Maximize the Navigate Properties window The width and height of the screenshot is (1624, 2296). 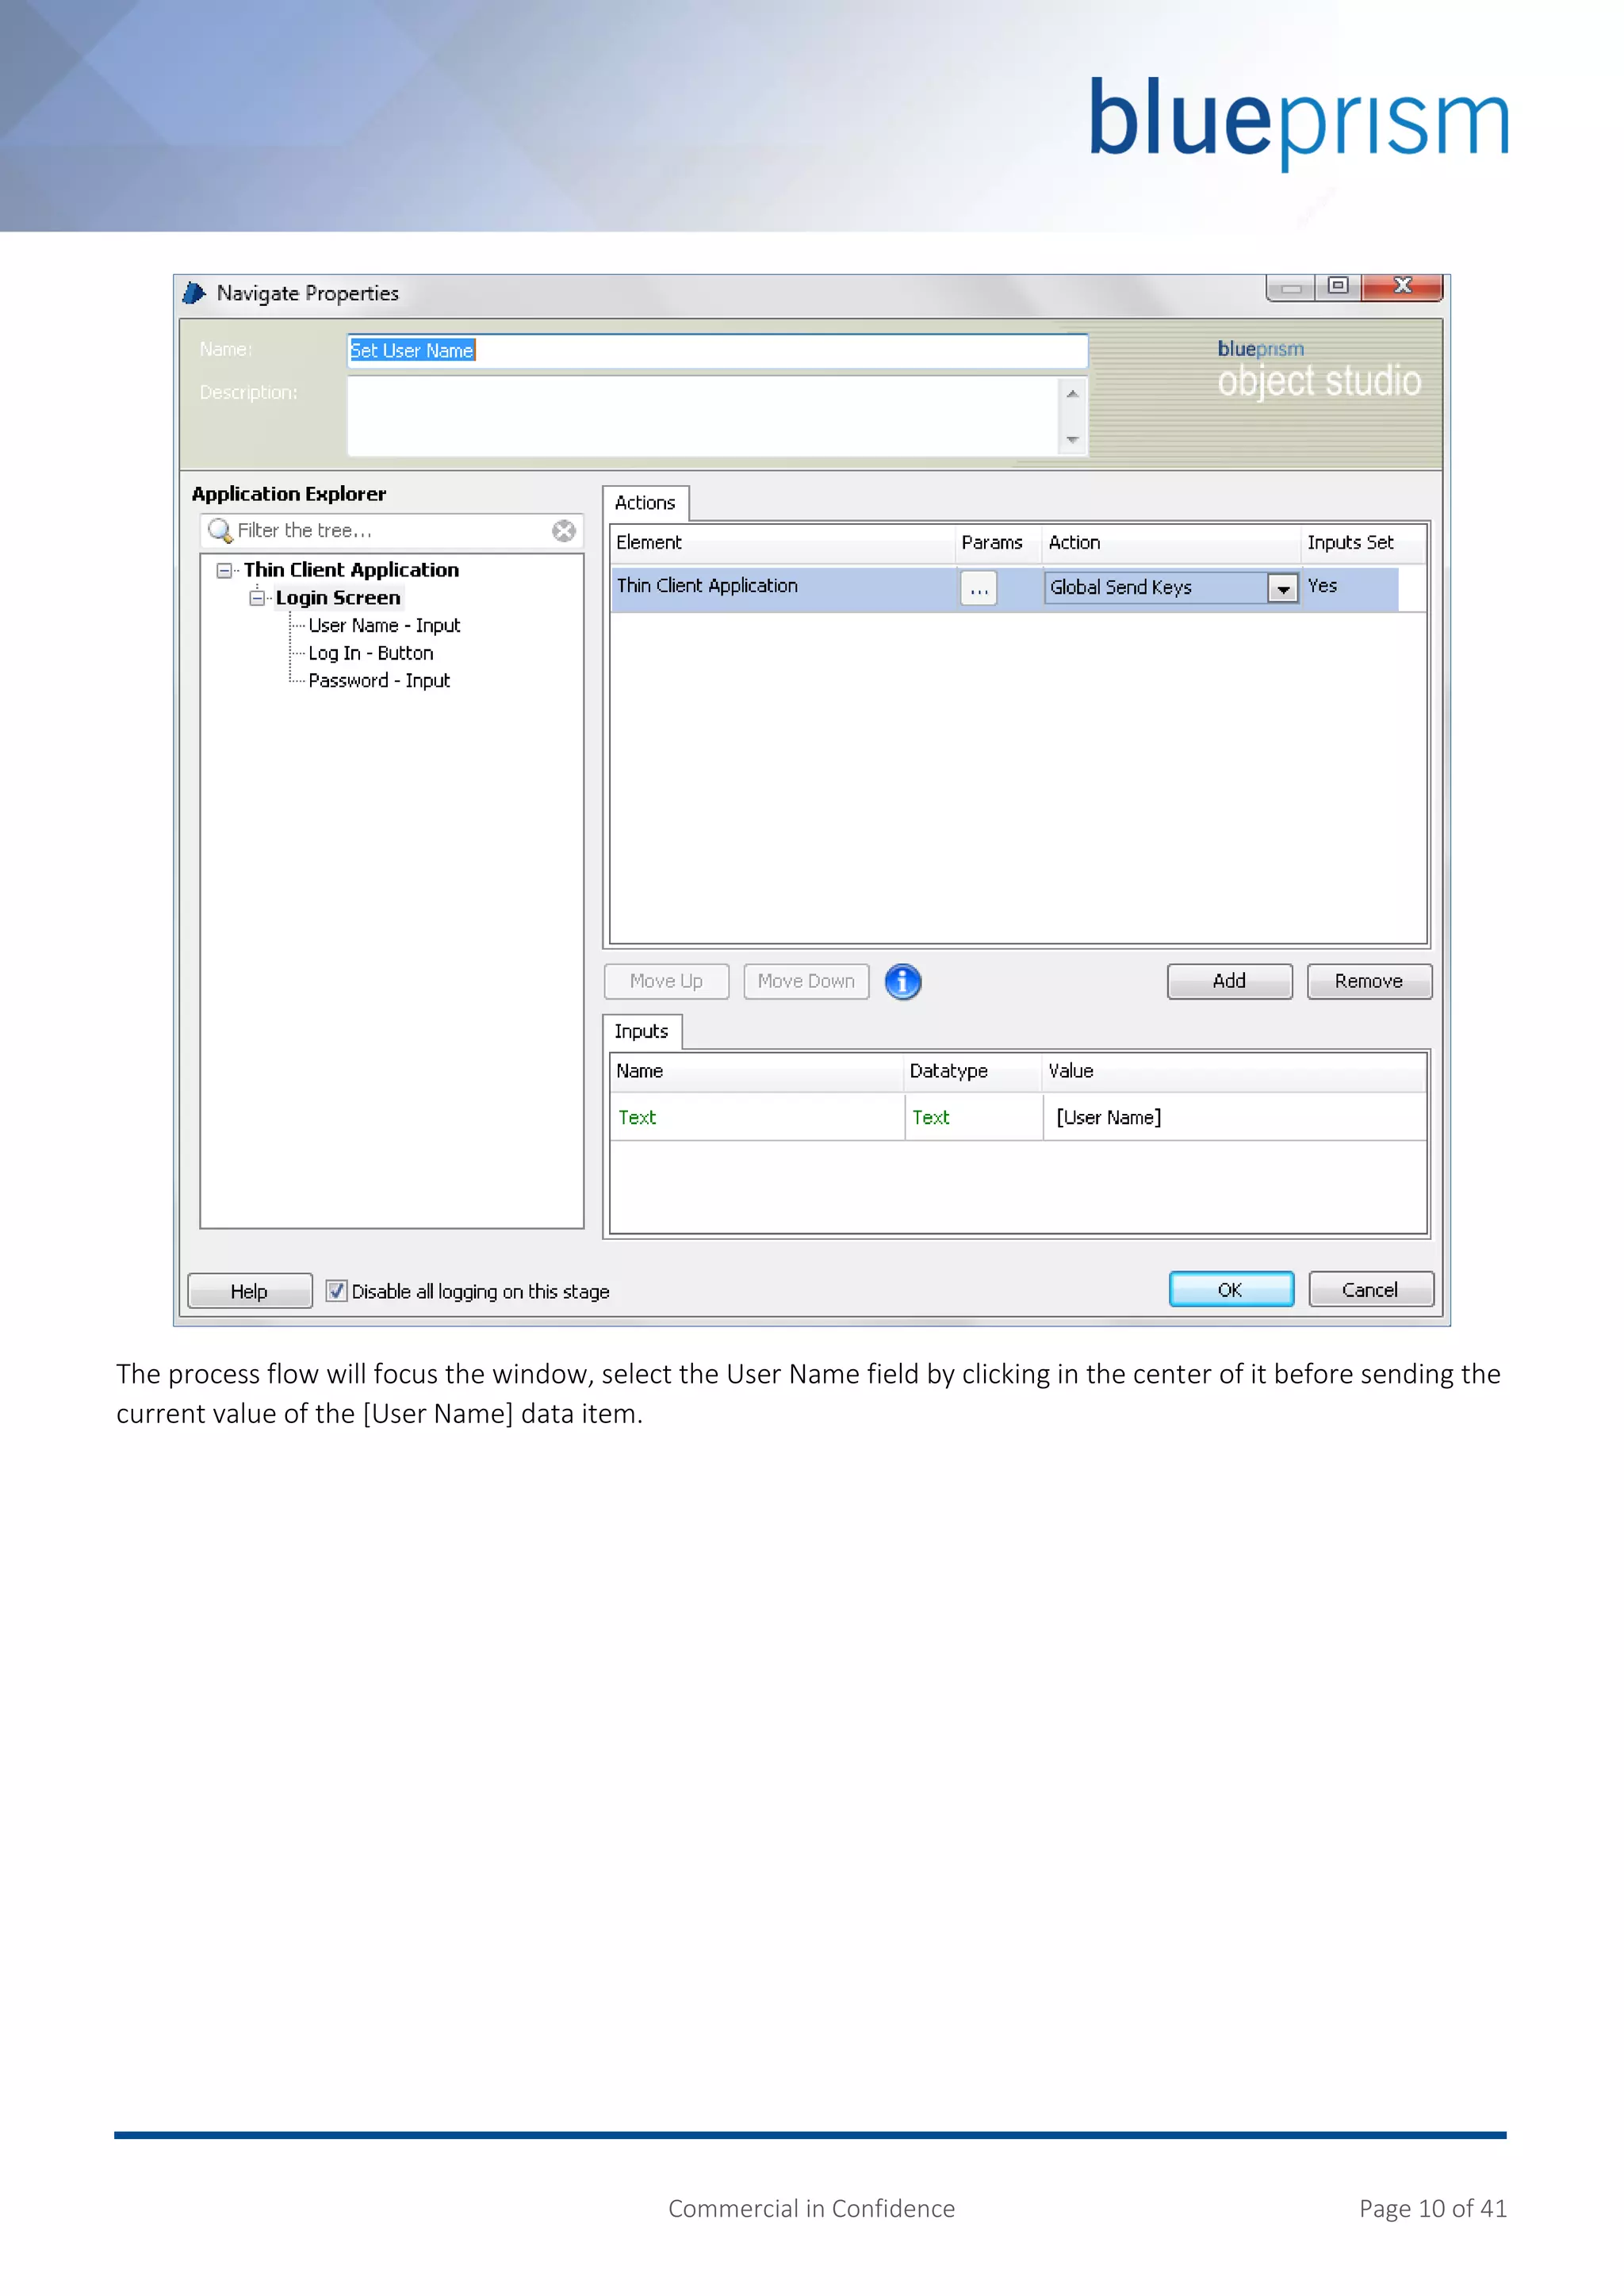(x=1338, y=286)
